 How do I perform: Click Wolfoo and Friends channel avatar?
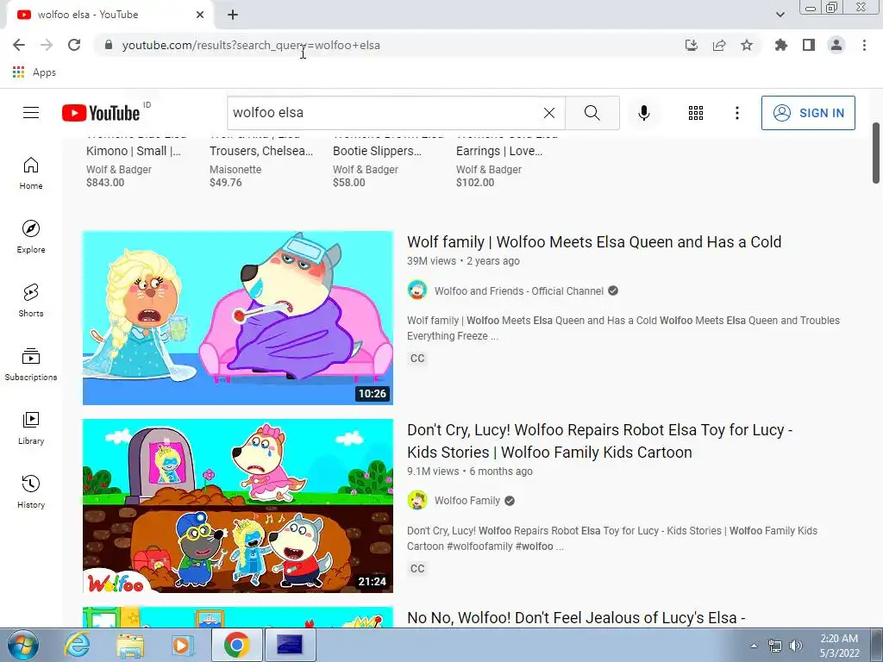(x=416, y=290)
